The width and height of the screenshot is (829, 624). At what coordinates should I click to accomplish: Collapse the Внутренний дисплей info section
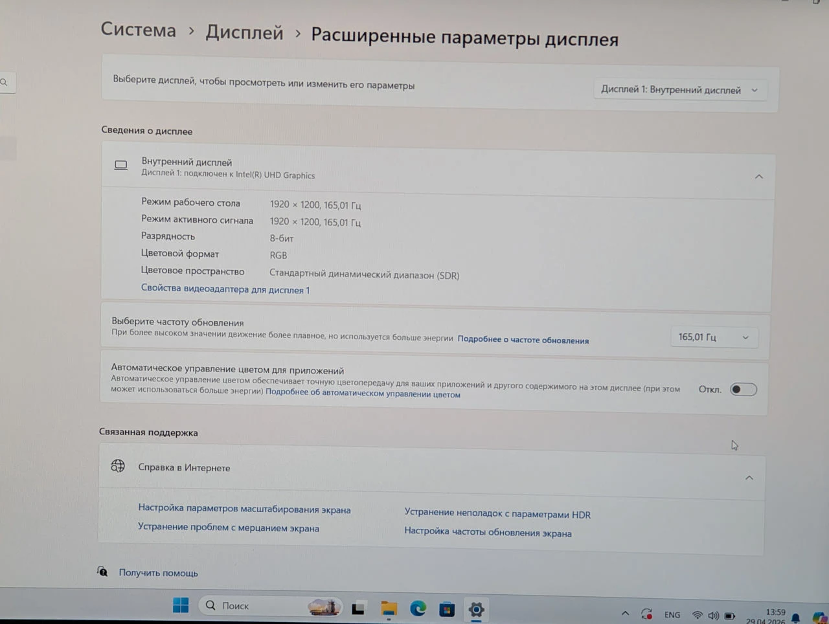(758, 176)
